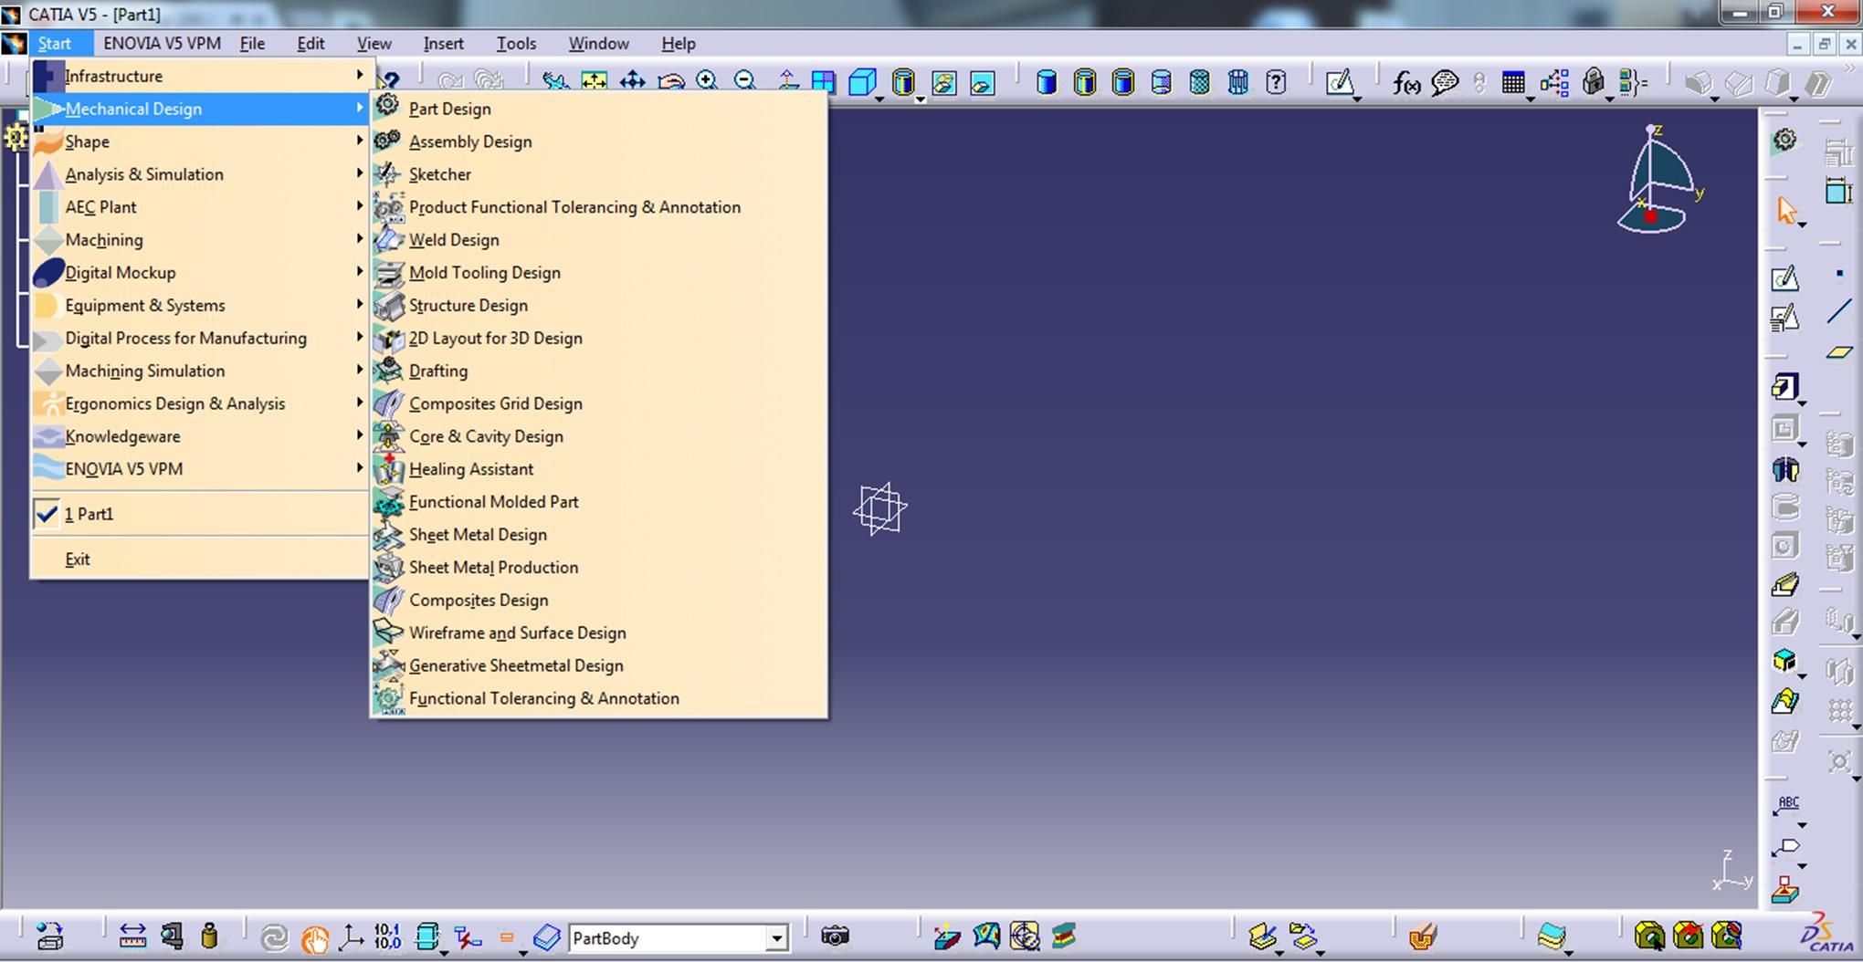Screen dimensions: 1863x962
Task: Select the reference planes at viewport center
Action: tap(879, 508)
